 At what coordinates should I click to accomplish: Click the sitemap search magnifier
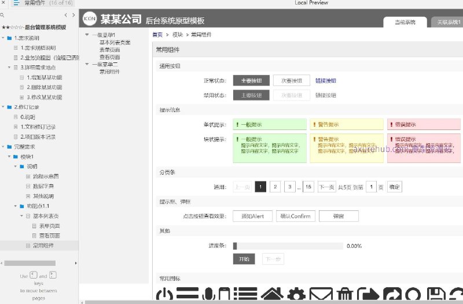pos(2,15)
